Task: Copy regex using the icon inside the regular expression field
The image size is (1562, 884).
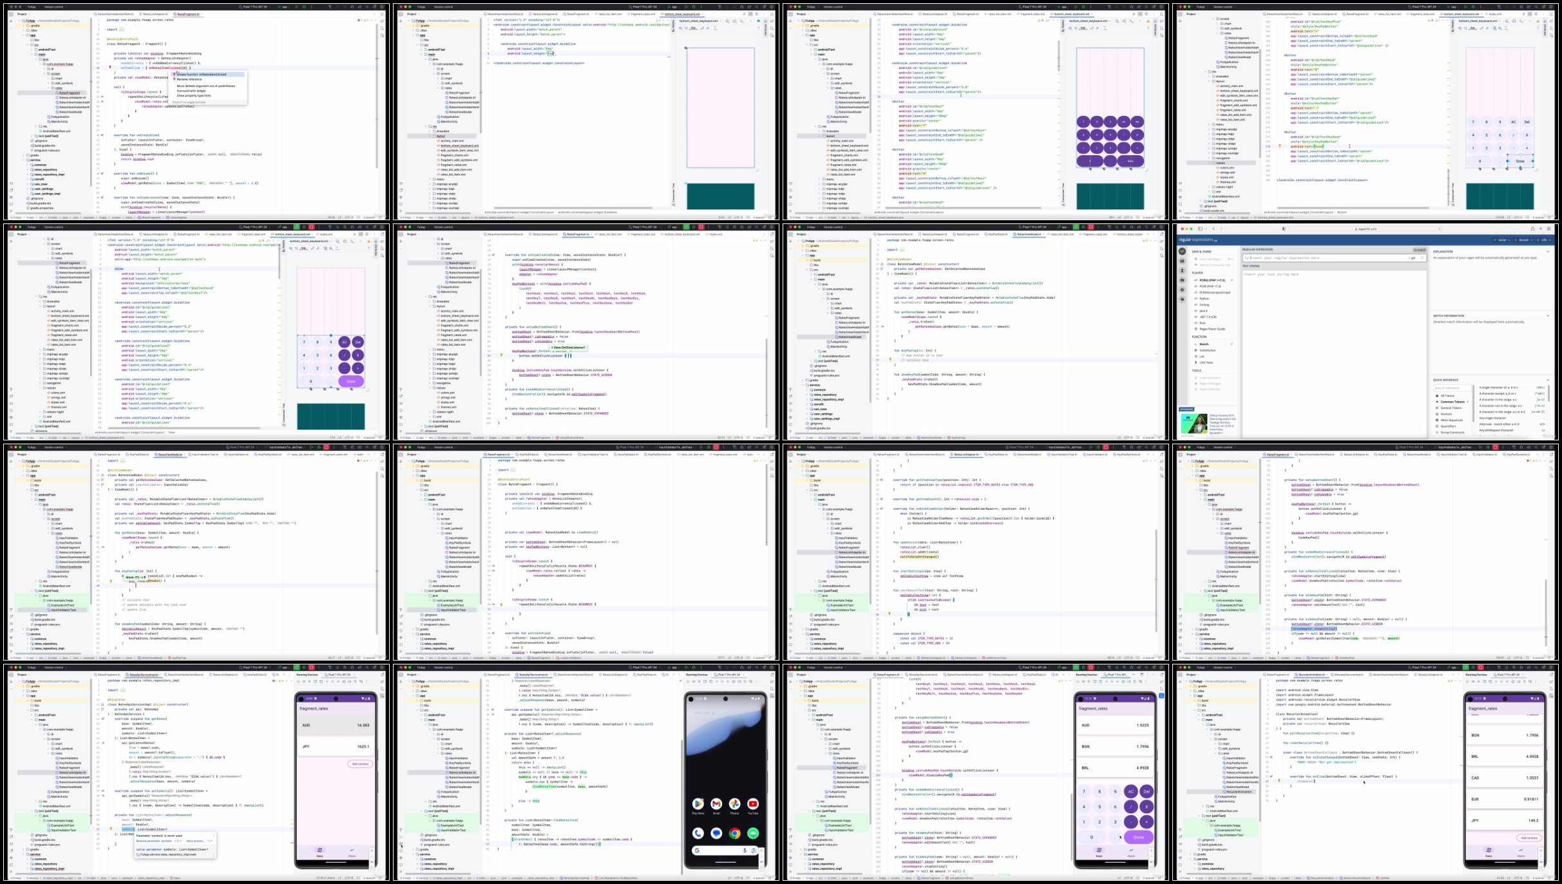Action: pos(1422,258)
